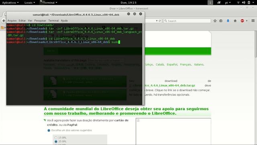
Task: Click the home icon in Iceweasel
Action: pos(235,21)
